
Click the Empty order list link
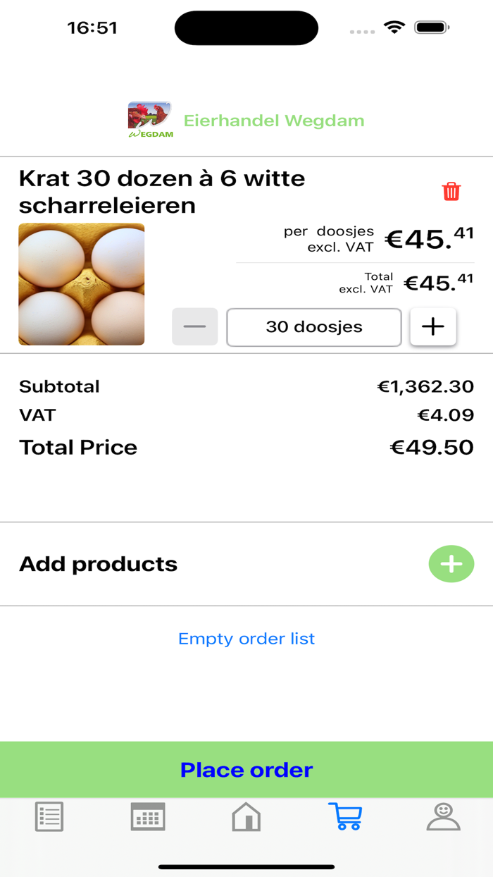pyautogui.click(x=246, y=639)
